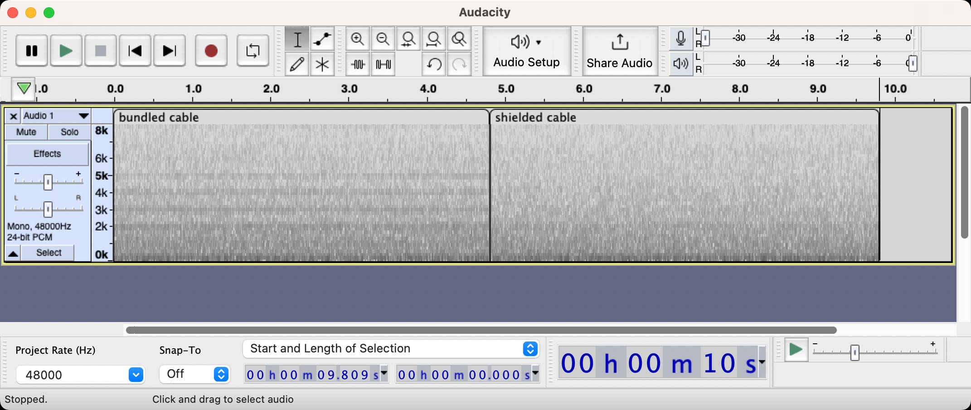Viewport: 971px width, 410px height.
Task: Fit project to width icon
Action: [434, 39]
